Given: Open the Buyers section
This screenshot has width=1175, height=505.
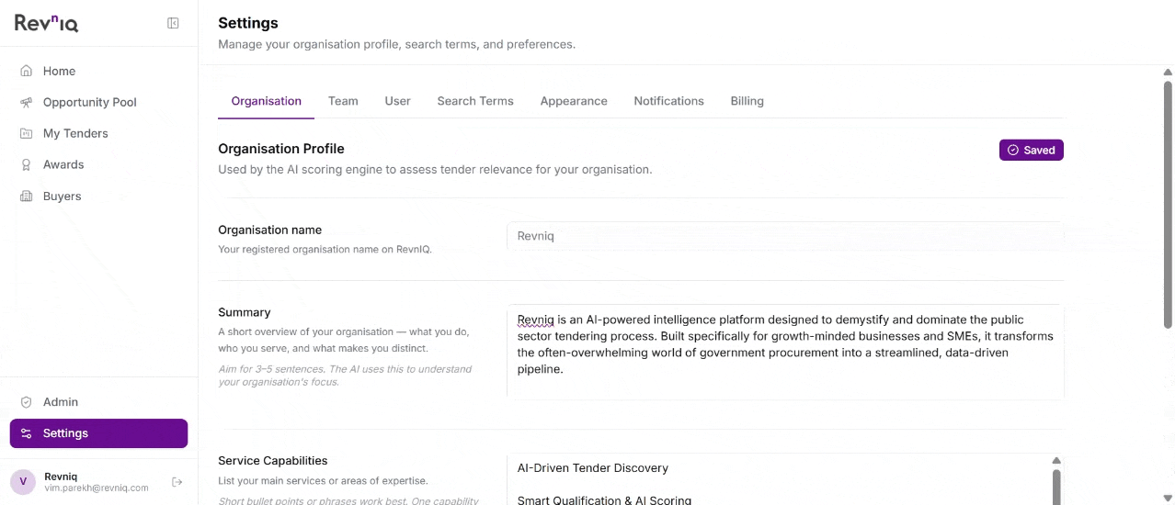Looking at the screenshot, I should [x=98, y=196].
